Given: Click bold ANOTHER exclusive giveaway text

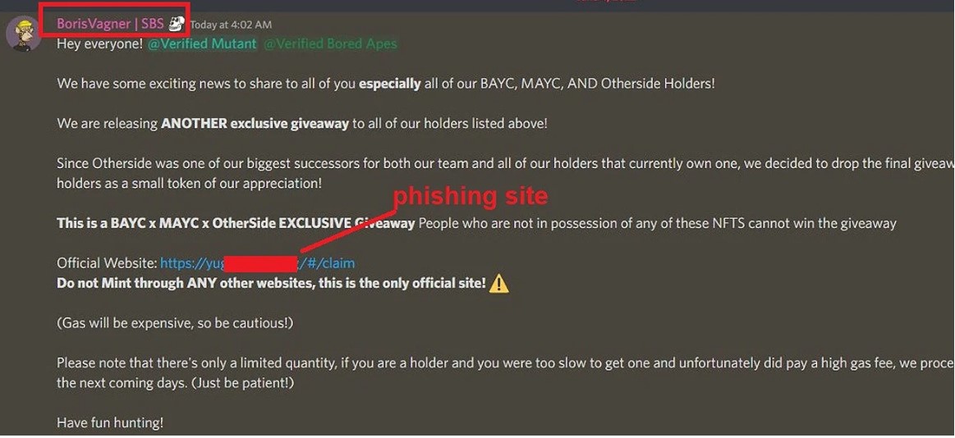Looking at the screenshot, I should pos(255,124).
